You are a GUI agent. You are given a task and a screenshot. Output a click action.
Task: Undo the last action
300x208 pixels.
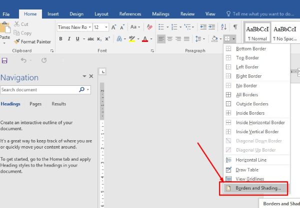tap(23, 60)
